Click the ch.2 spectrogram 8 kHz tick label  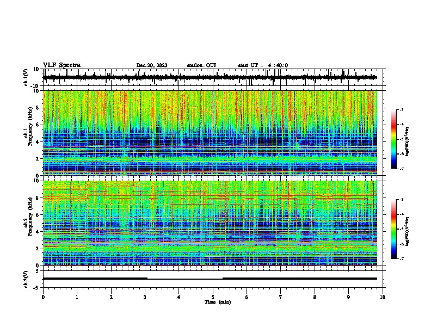click(38, 198)
